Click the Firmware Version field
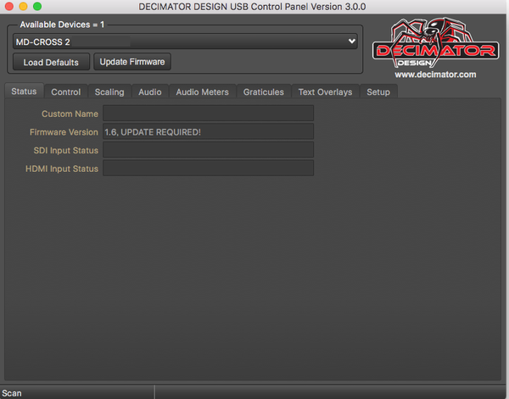Viewport: 509px width, 399px height. click(208, 131)
